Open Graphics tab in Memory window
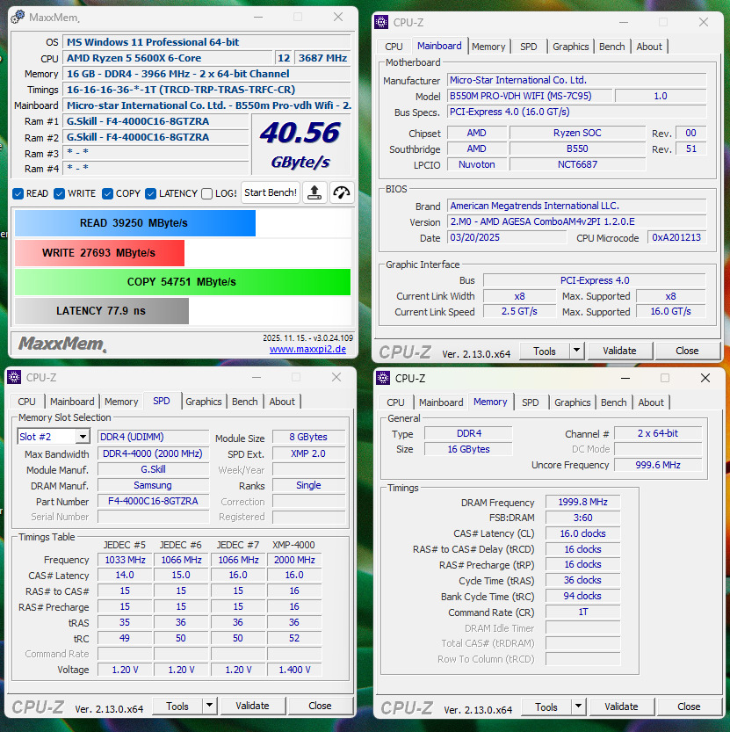This screenshot has width=730, height=732. (573, 402)
